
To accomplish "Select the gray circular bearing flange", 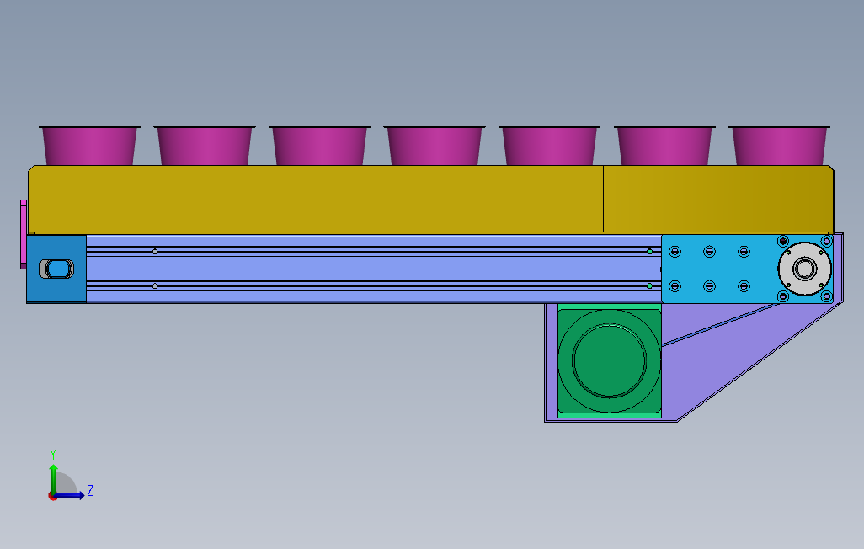I will point(804,269).
